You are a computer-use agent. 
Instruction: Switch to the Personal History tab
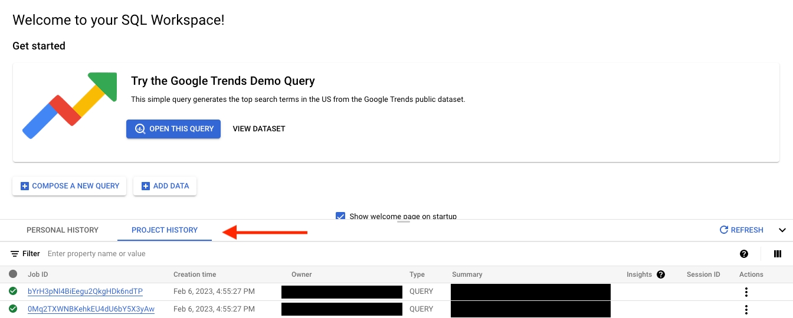63,230
